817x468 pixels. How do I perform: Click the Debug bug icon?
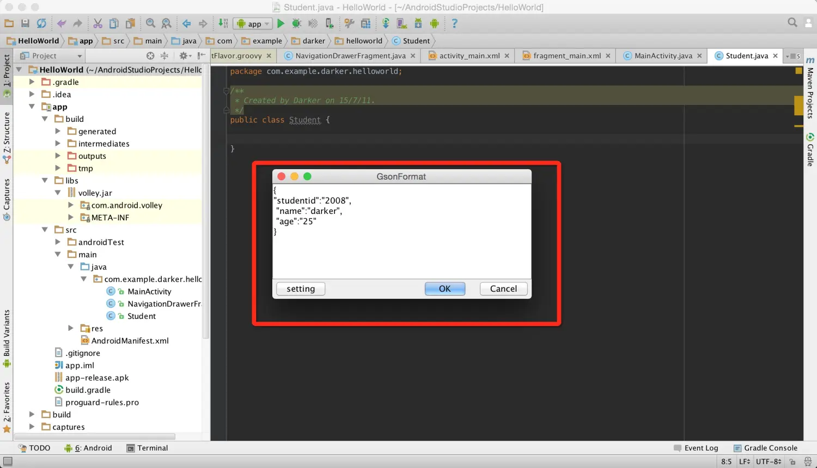click(296, 23)
